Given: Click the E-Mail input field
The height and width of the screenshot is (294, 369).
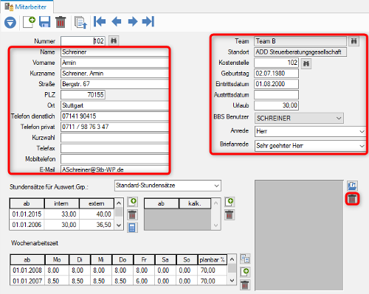Looking at the screenshot, I should 114,169.
